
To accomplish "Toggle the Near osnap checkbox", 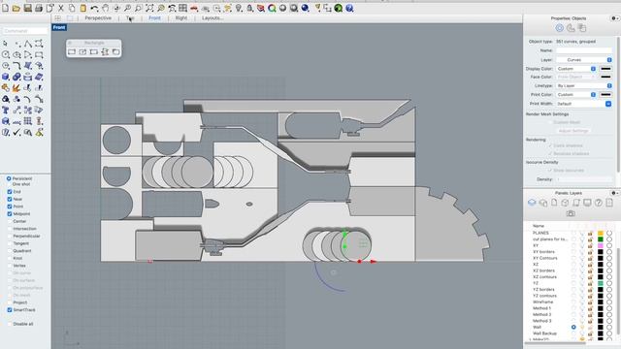I will pyautogui.click(x=10, y=199).
